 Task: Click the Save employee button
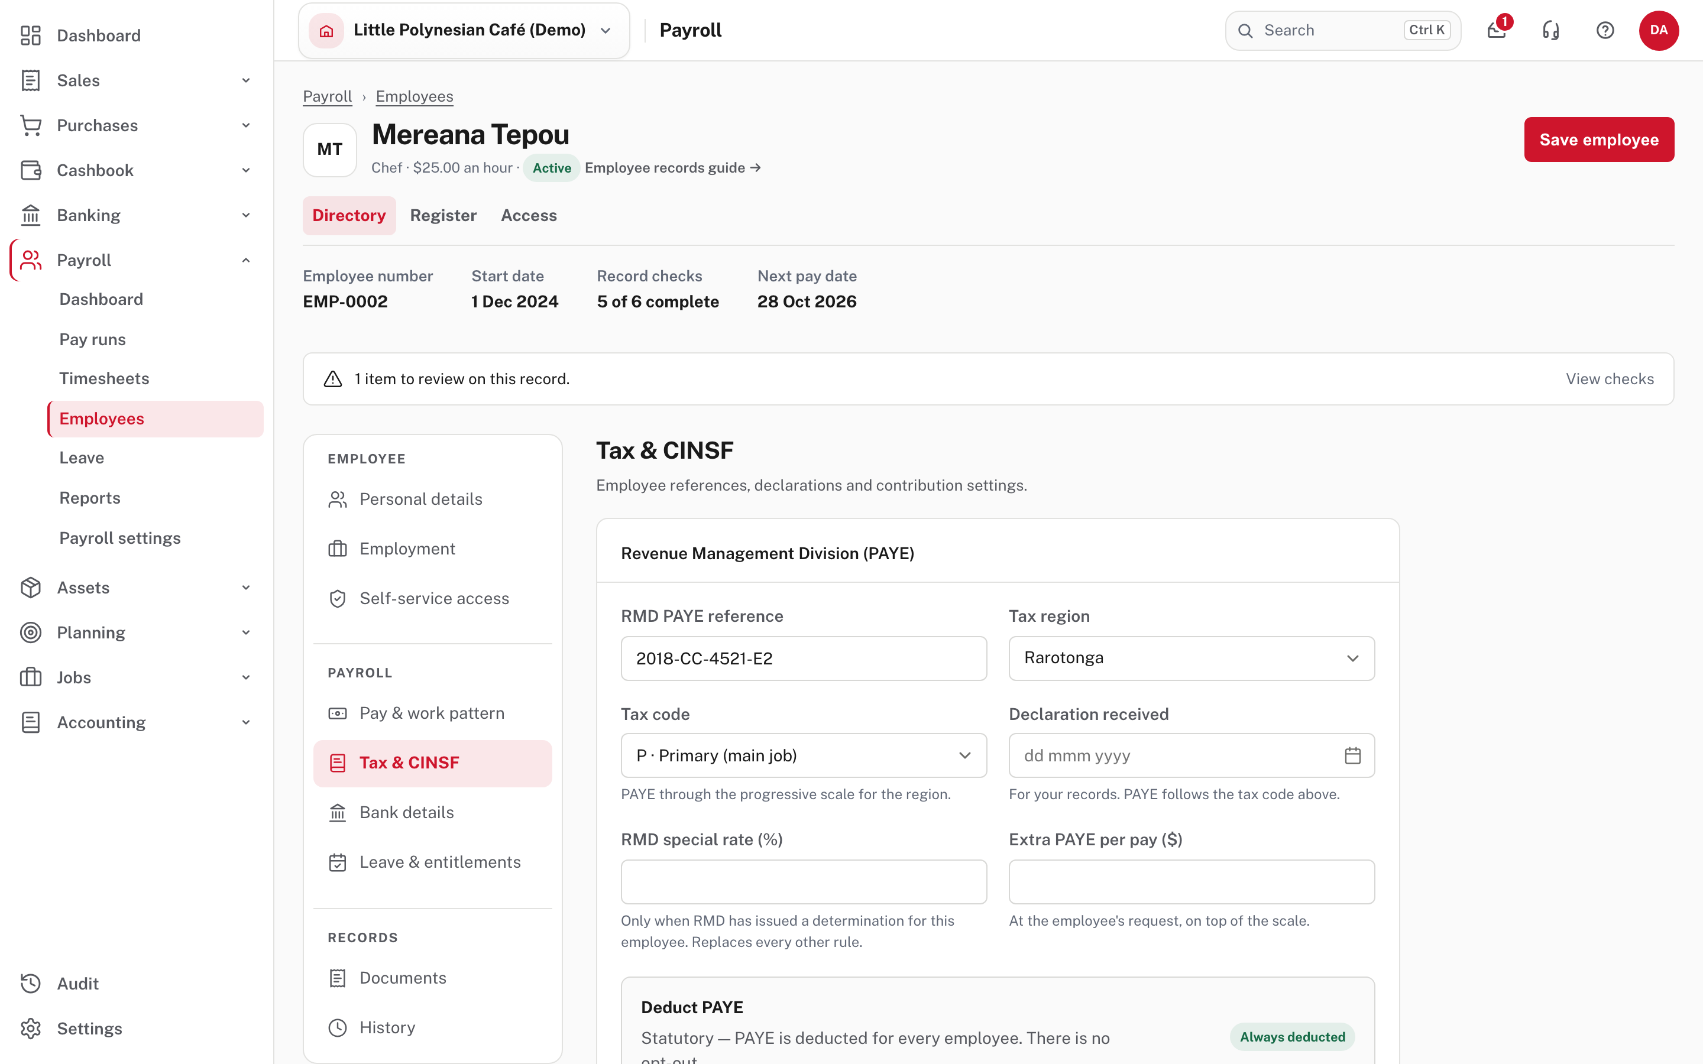click(x=1599, y=140)
